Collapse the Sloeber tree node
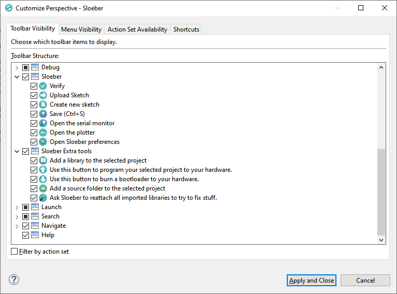 [17, 77]
